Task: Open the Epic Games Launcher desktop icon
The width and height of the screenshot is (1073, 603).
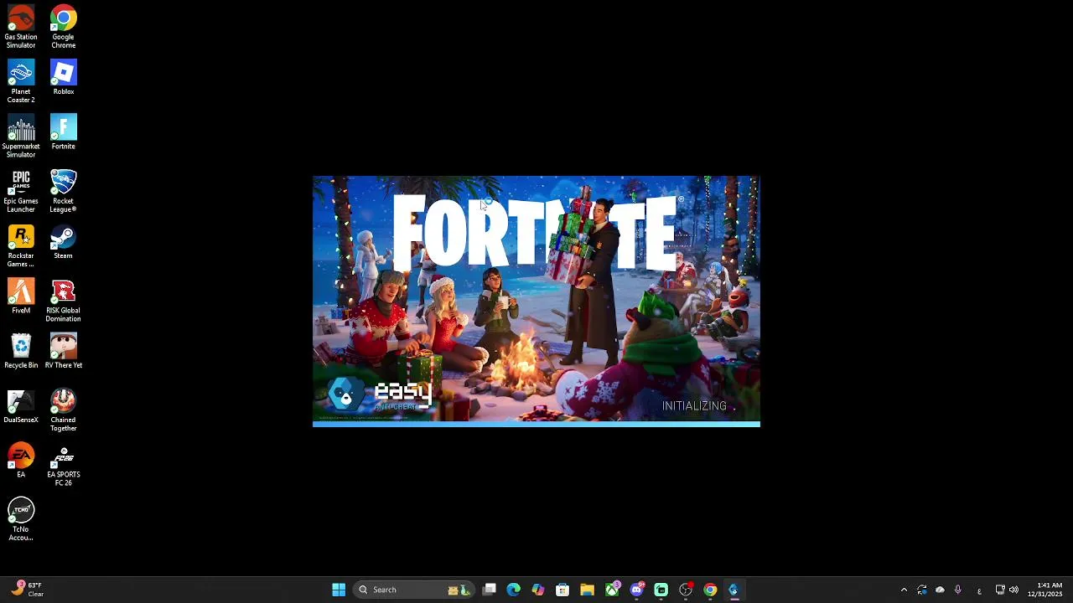Action: click(21, 191)
